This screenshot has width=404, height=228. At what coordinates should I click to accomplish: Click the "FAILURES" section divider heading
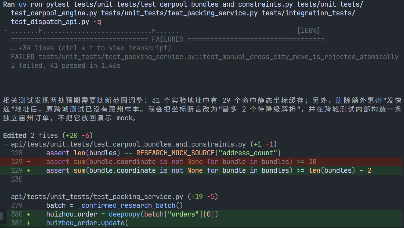(168, 39)
